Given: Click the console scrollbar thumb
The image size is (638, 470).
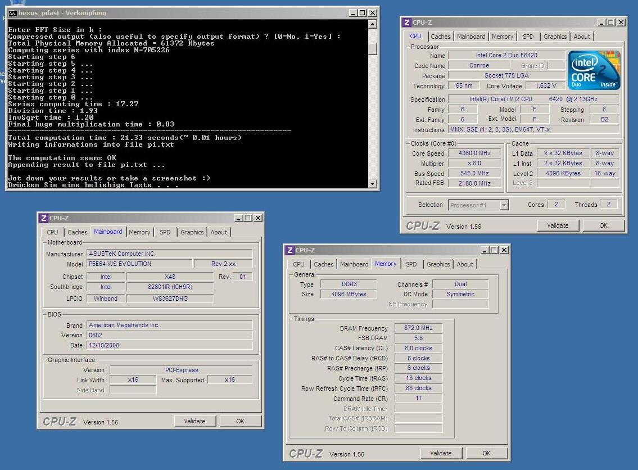Looking at the screenshot, I should click(372, 49).
